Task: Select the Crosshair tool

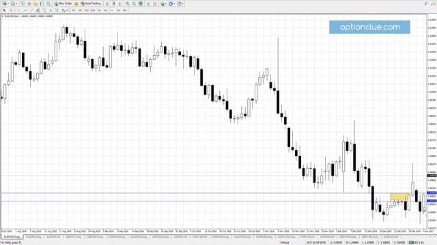Action: point(11,10)
